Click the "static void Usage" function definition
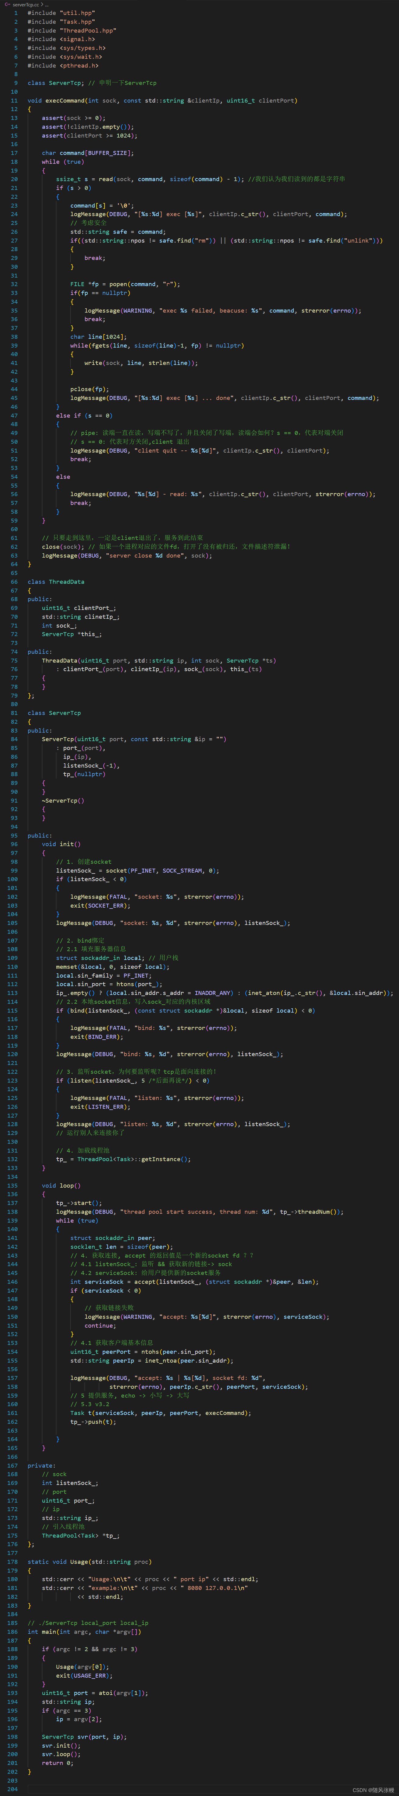The height and width of the screenshot is (1796, 399). 90,1562
